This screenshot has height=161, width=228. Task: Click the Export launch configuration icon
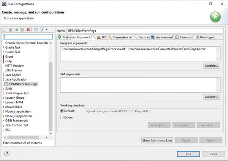click(x=17, y=30)
